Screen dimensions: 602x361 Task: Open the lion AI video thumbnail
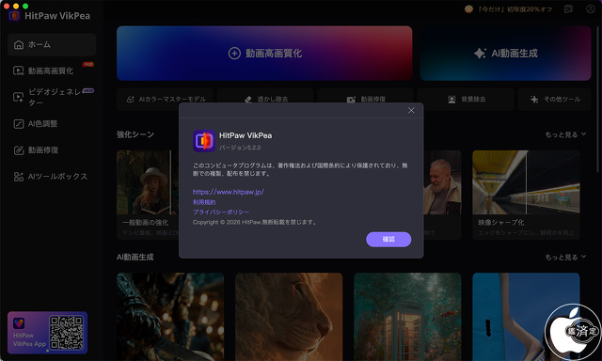tap(289, 317)
